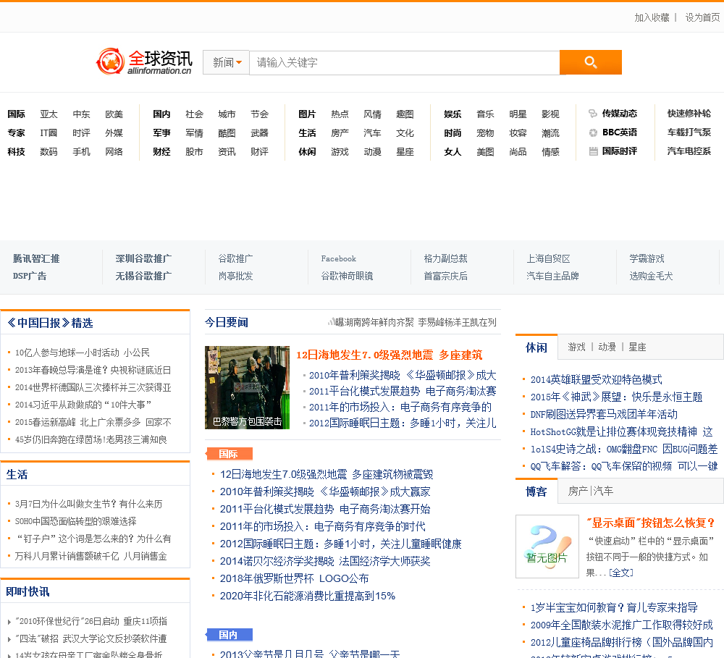Viewport: 724px width, 658px height.
Task: Click the 传媒动态 icon link
Action: [613, 114]
